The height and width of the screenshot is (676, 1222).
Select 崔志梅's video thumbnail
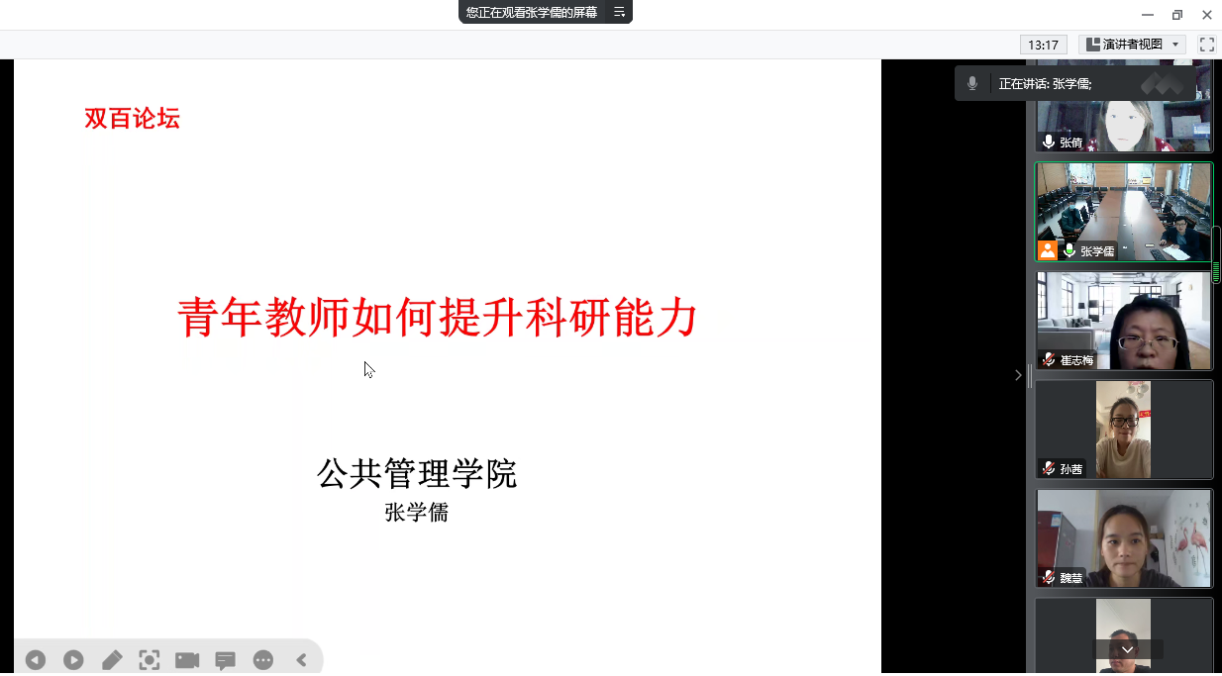point(1124,321)
